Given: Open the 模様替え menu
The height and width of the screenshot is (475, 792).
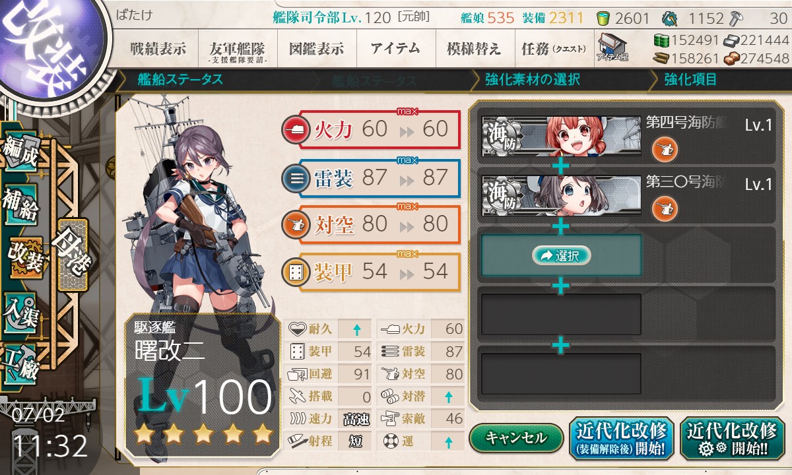Looking at the screenshot, I should coord(473,48).
